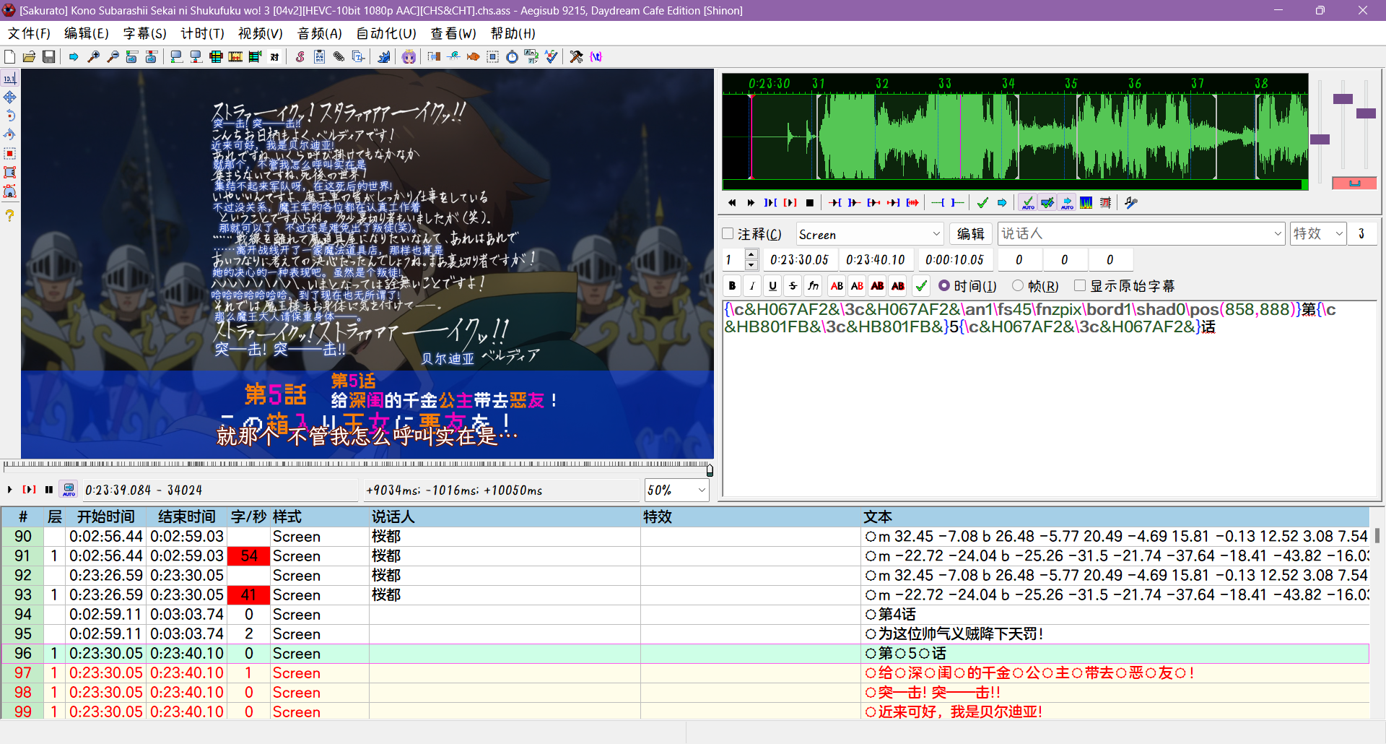The width and height of the screenshot is (1386, 744).
Task: Toggle video auto-scroll AUTO button
Action: pos(69,490)
